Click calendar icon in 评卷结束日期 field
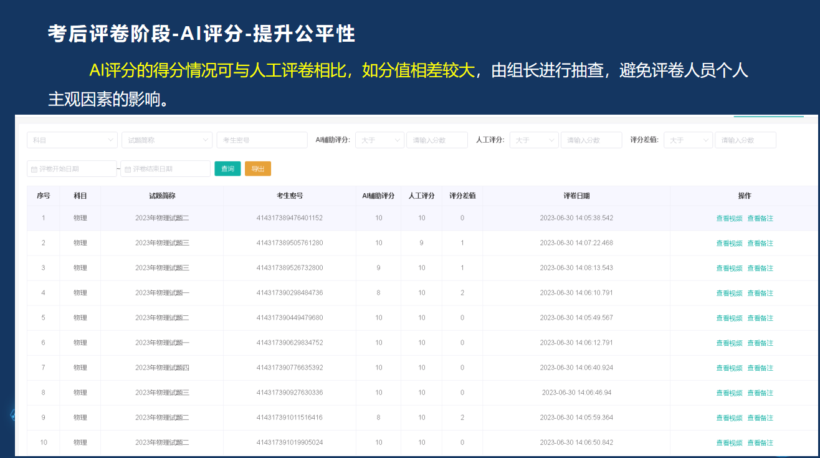This screenshot has width=820, height=458. [x=128, y=169]
